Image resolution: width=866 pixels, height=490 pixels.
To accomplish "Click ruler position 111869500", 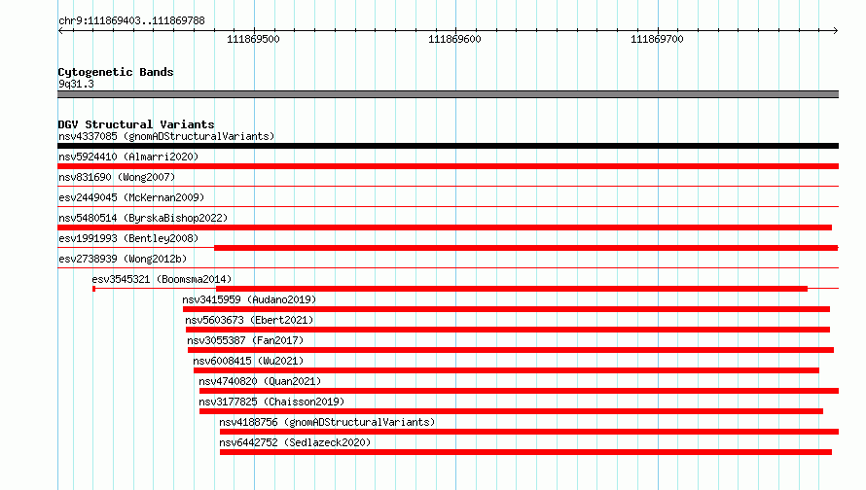I will [x=253, y=39].
